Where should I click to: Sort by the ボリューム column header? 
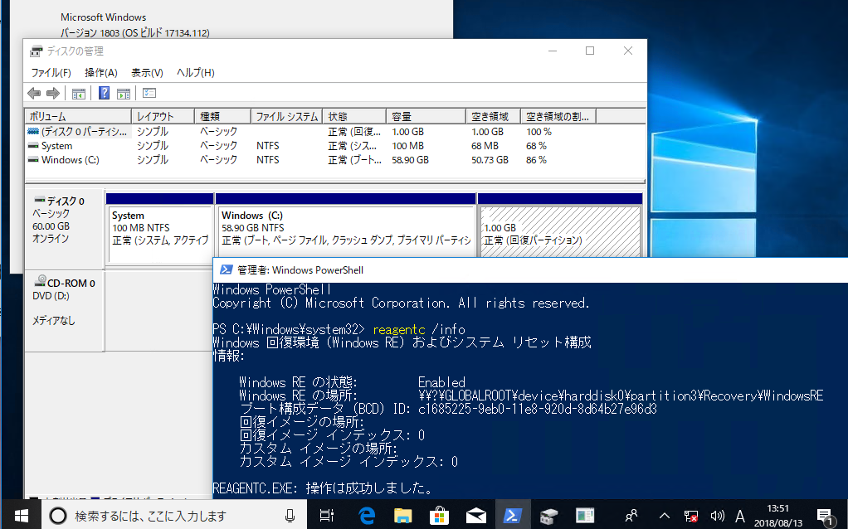click(78, 116)
